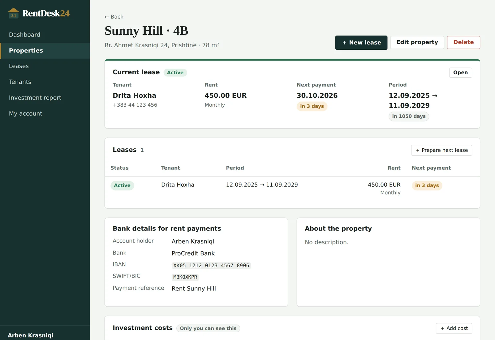Viewport: 495px width, 340px height.
Task: Click the Sunny Hill · 4B page title
Action: click(146, 31)
